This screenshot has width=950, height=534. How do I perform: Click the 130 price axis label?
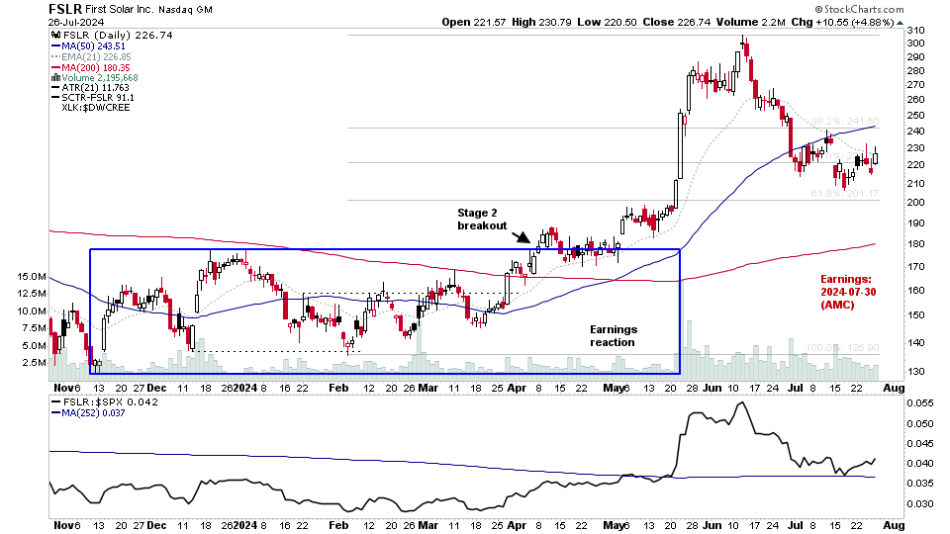[x=915, y=371]
